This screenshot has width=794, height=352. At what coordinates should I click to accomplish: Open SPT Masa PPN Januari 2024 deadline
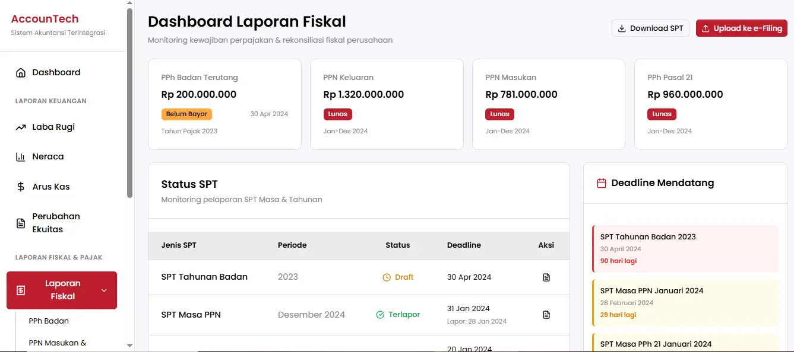[685, 302]
